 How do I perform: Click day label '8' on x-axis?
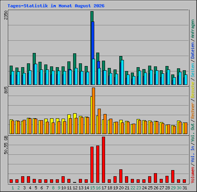[53, 188]
